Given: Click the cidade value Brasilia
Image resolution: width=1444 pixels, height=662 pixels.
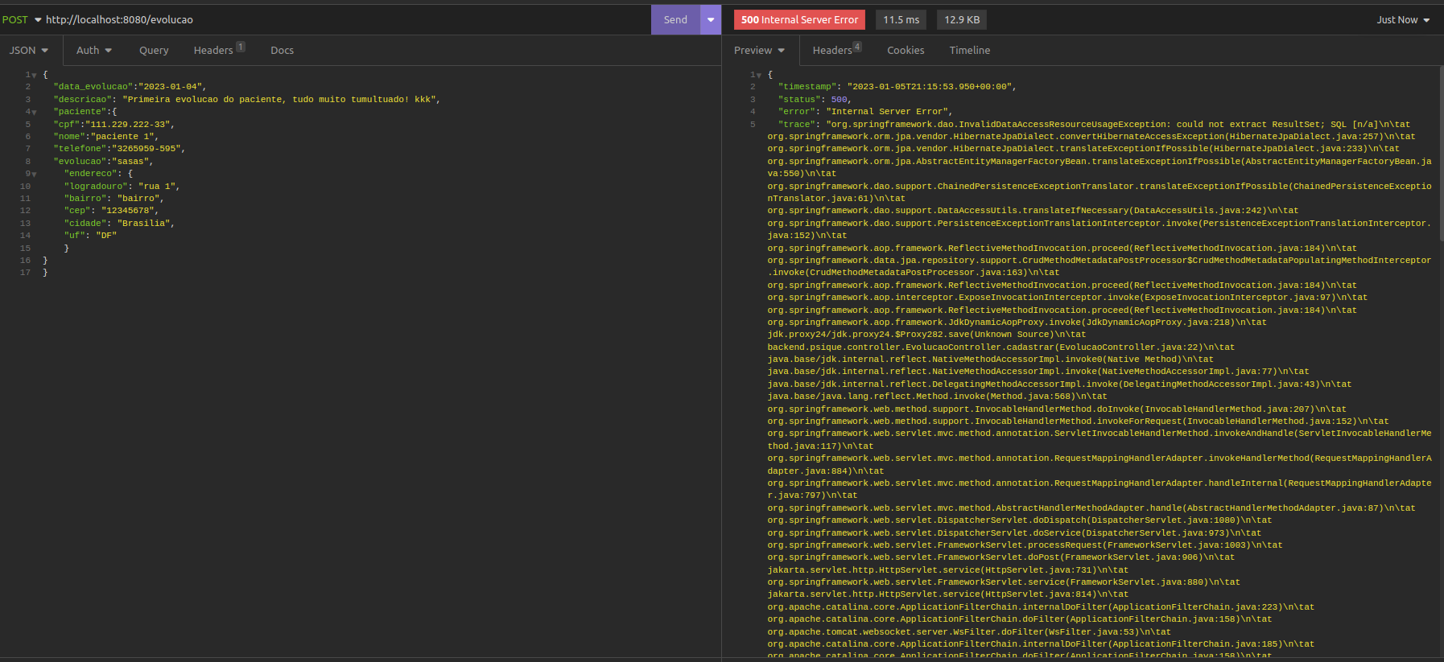Looking at the screenshot, I should (143, 224).
